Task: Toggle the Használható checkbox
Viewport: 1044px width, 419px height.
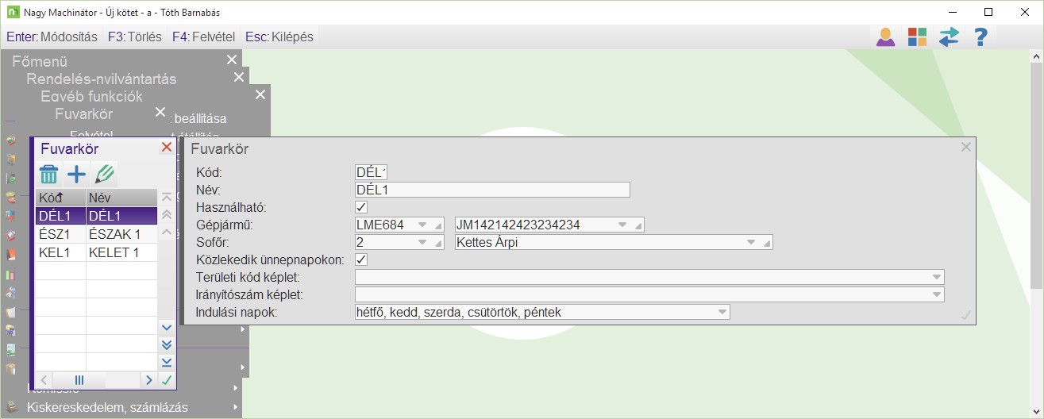Action: pyautogui.click(x=362, y=207)
